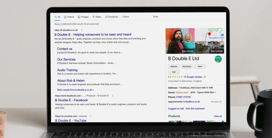This screenshot has width=272, height=138.
Task: Open three-dot menu beside YouTube result URL
Action: tap(91, 116)
